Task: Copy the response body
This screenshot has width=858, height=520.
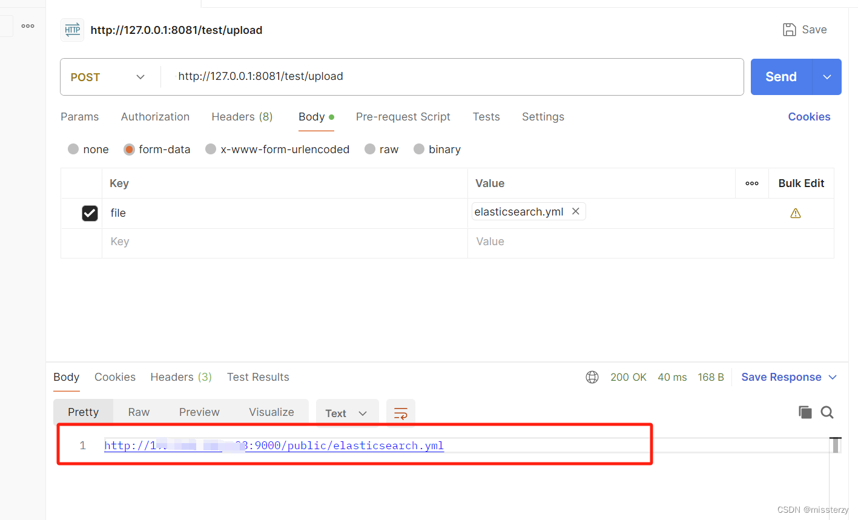Action: click(805, 412)
